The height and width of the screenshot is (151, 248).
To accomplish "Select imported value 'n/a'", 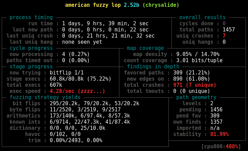I will click(x=215, y=128).
